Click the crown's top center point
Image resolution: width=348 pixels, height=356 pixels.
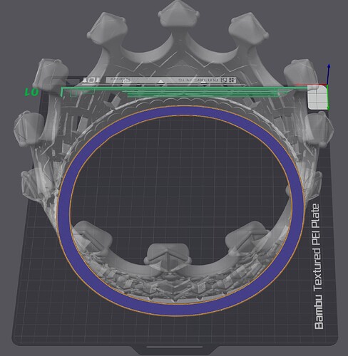tap(179, 14)
